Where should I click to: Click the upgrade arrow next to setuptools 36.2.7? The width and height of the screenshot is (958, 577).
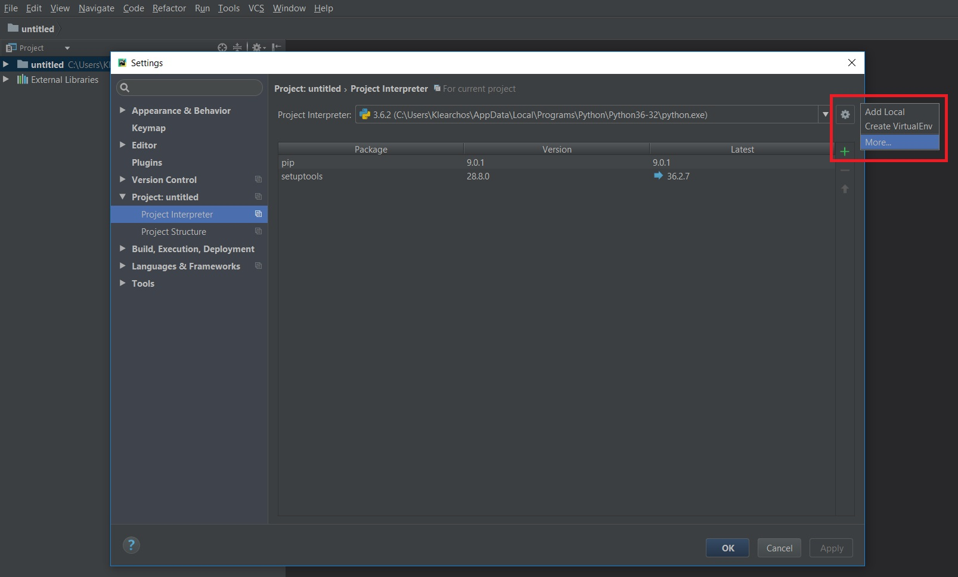658,176
